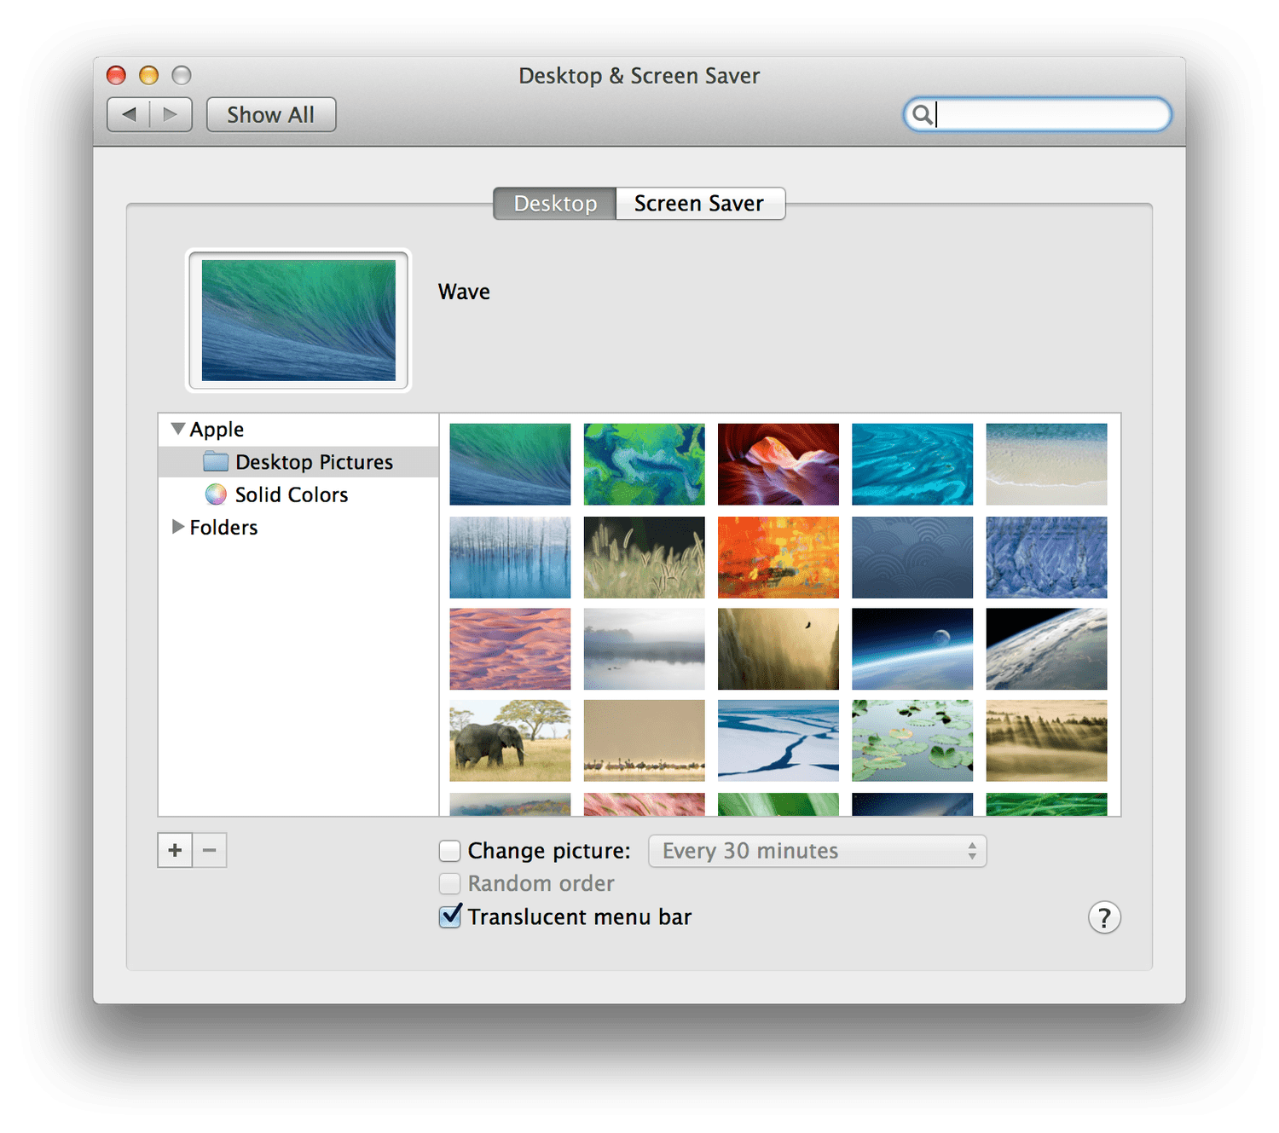Viewport: 1279px width, 1133px height.
Task: Click the minus remove folder button
Action: pos(210,850)
